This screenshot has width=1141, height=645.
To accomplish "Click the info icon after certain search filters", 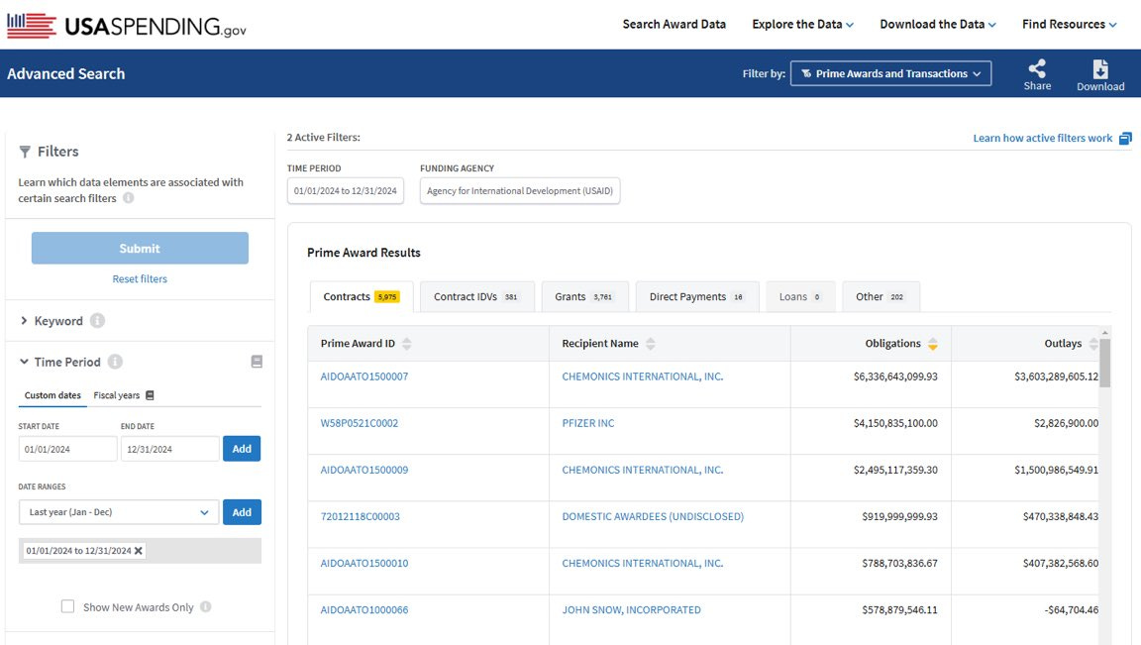I will 129,198.
